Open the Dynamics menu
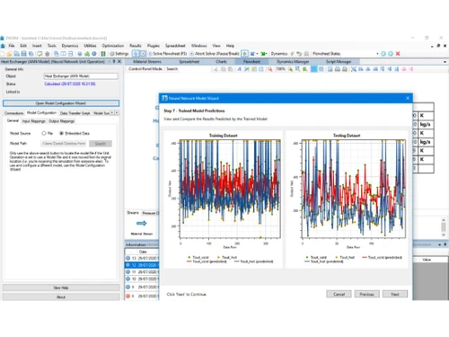The height and width of the screenshot is (337, 449). click(70, 46)
